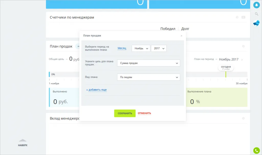This screenshot has height=155, width=262.
Task: Click the Наверх scroll-to-top button
Action: click(23, 143)
